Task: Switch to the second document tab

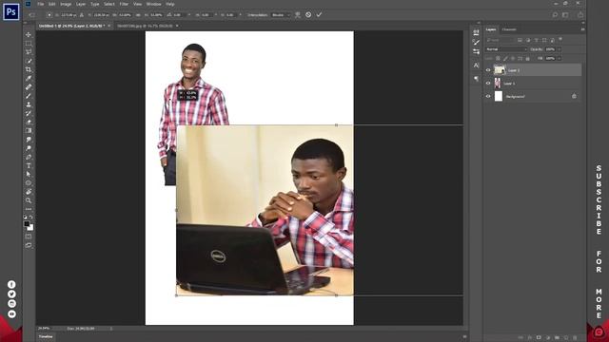Action: pos(145,26)
